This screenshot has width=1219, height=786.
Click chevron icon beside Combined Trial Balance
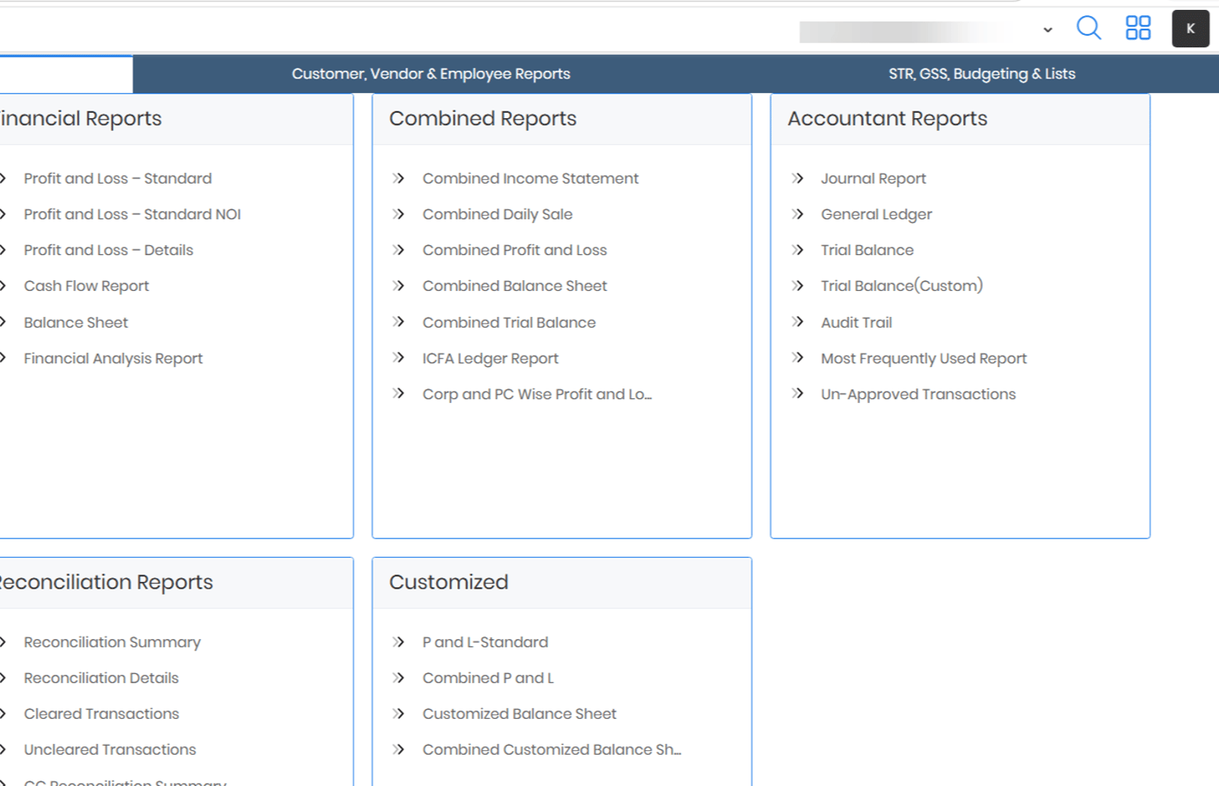click(x=398, y=322)
